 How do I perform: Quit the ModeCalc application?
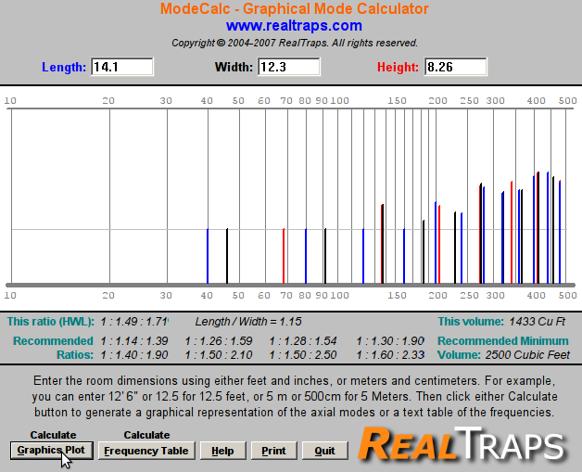324,451
